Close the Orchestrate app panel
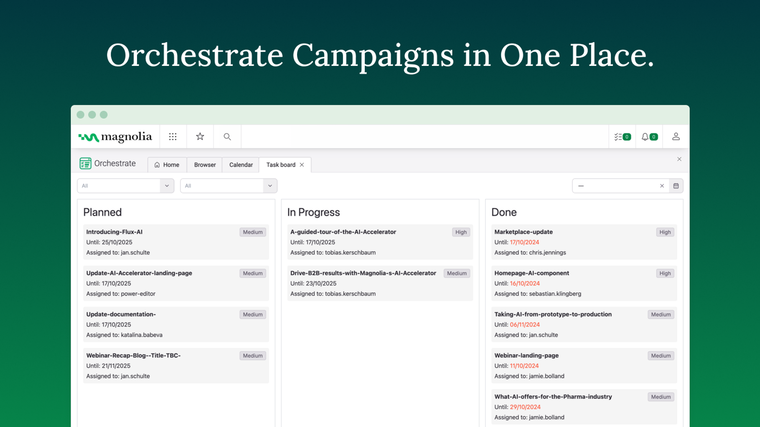 [679, 159]
